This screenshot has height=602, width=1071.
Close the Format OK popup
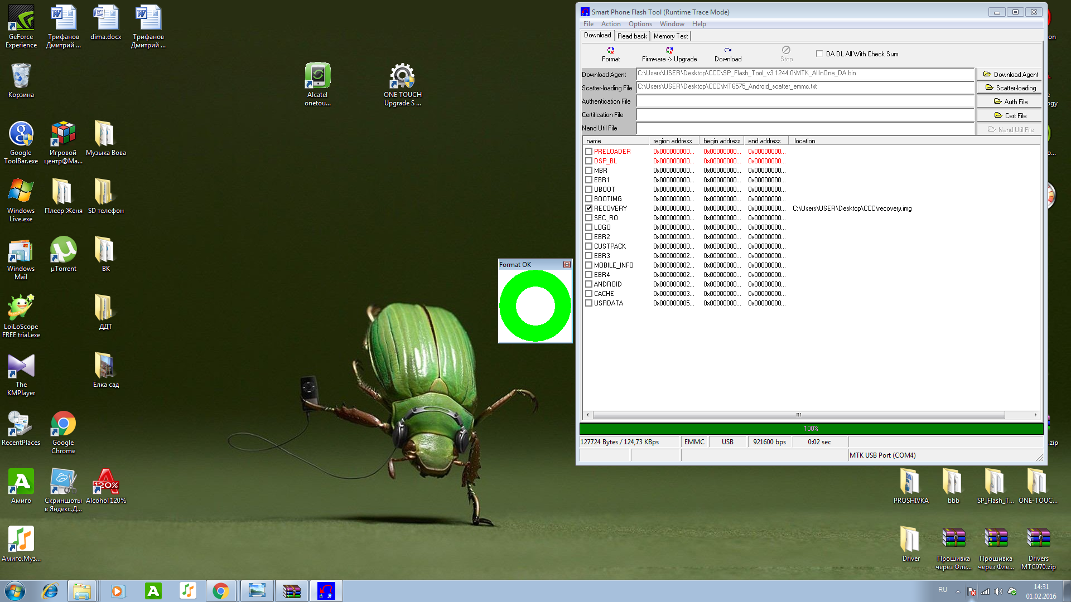tap(567, 265)
